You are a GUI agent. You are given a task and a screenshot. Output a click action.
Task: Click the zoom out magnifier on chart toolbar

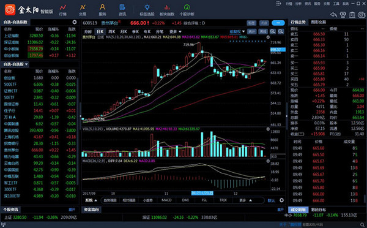[x=281, y=31]
